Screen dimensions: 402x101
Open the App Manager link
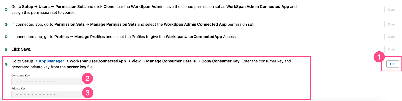tap(51, 61)
